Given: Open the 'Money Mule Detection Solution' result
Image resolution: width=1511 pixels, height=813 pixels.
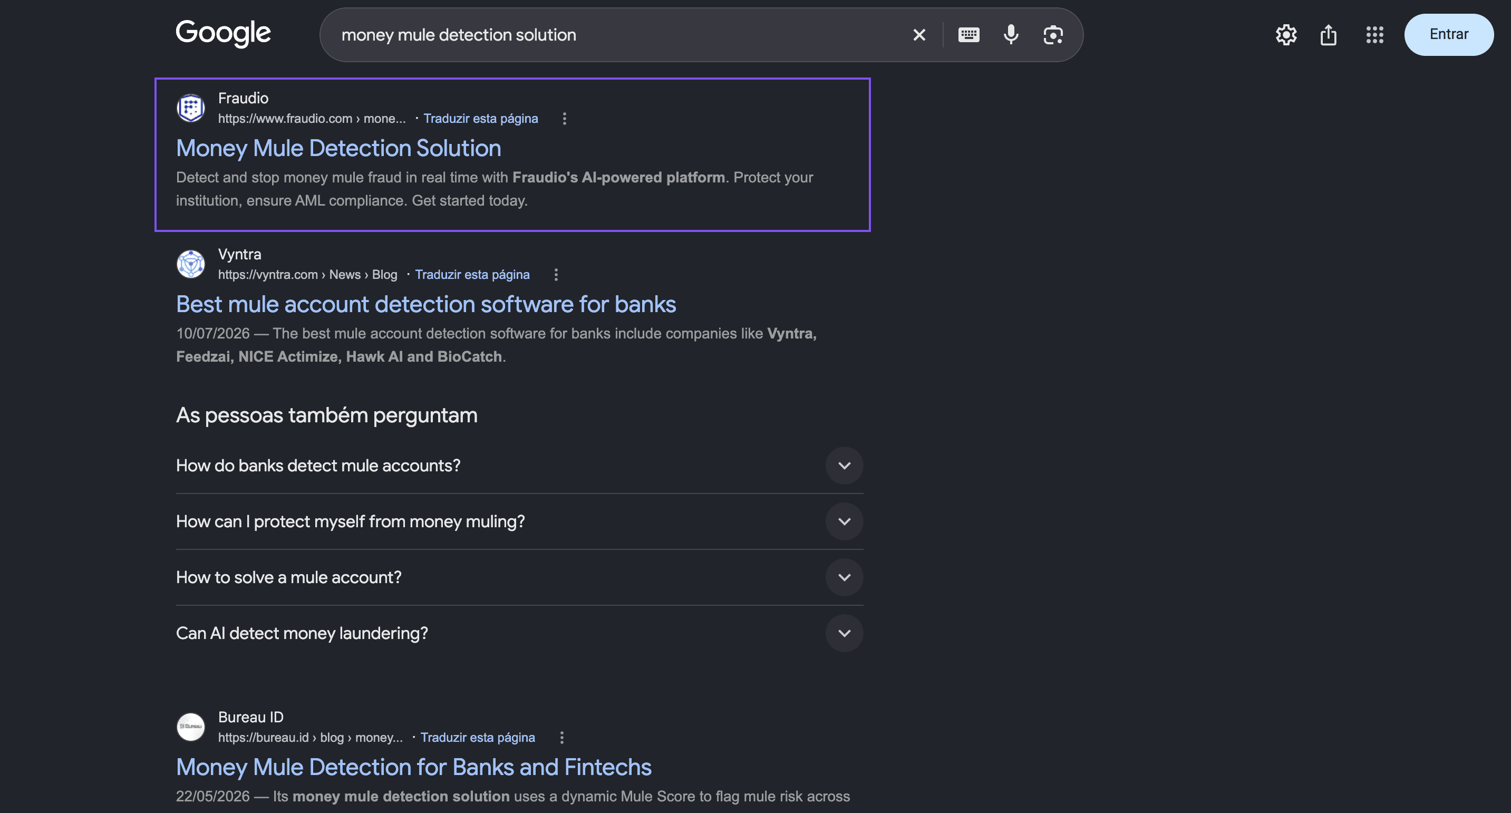Looking at the screenshot, I should (x=338, y=148).
